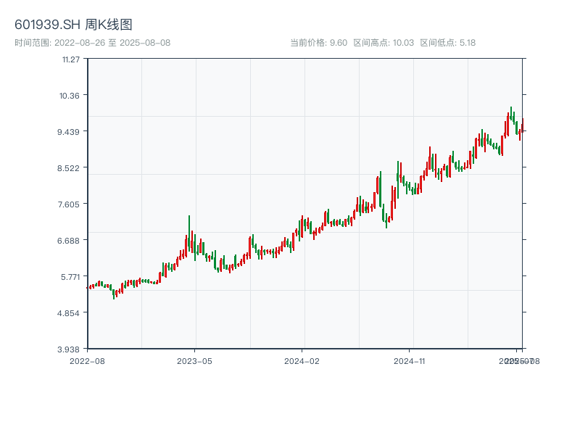This screenshot has width=580, height=435.
Task: Click the 11.27 y-axis price label
Action: pyautogui.click(x=71, y=59)
